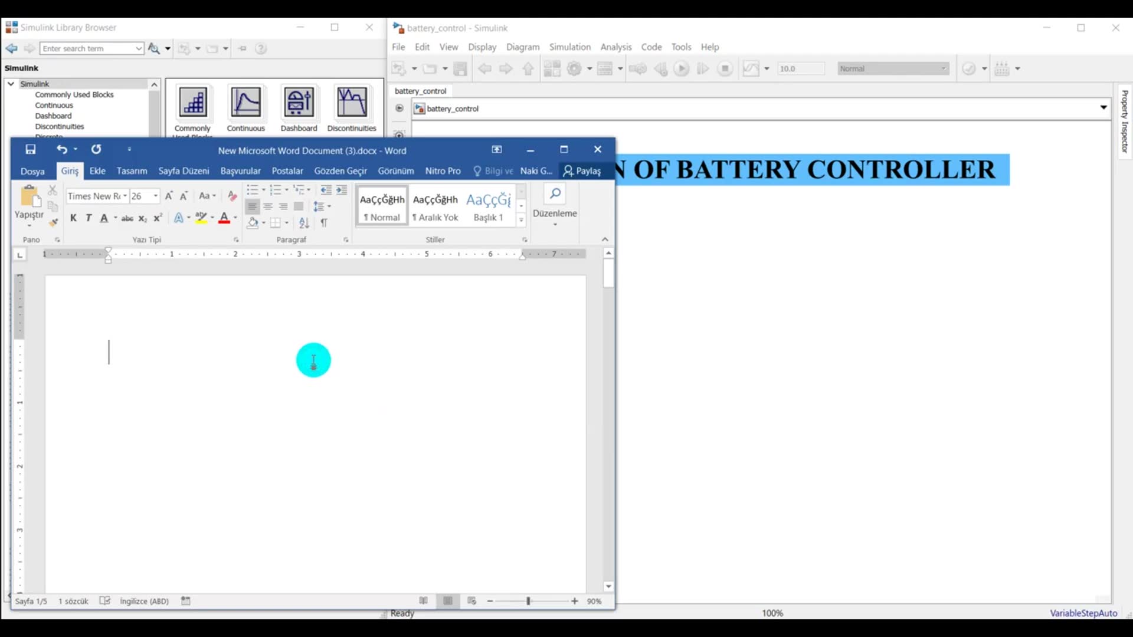The width and height of the screenshot is (1133, 637).
Task: Toggle bold (K) formatting
Action: 73,218
